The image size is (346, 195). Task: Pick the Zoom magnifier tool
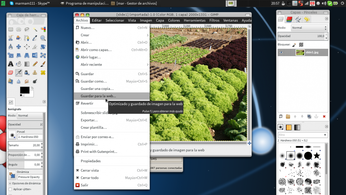pos(43,38)
